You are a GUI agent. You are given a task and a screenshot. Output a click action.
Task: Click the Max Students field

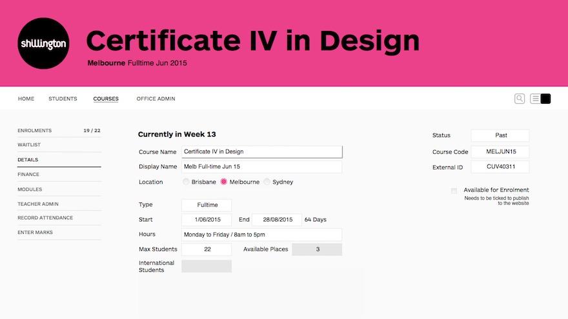[x=207, y=249]
